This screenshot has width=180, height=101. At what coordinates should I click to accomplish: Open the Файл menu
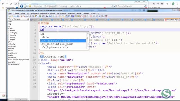10,13
